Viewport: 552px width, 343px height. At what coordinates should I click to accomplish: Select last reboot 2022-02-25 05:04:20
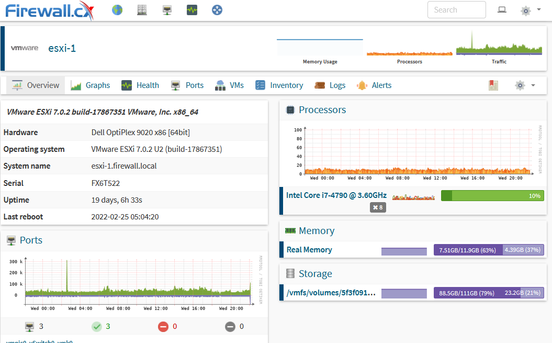point(125,217)
